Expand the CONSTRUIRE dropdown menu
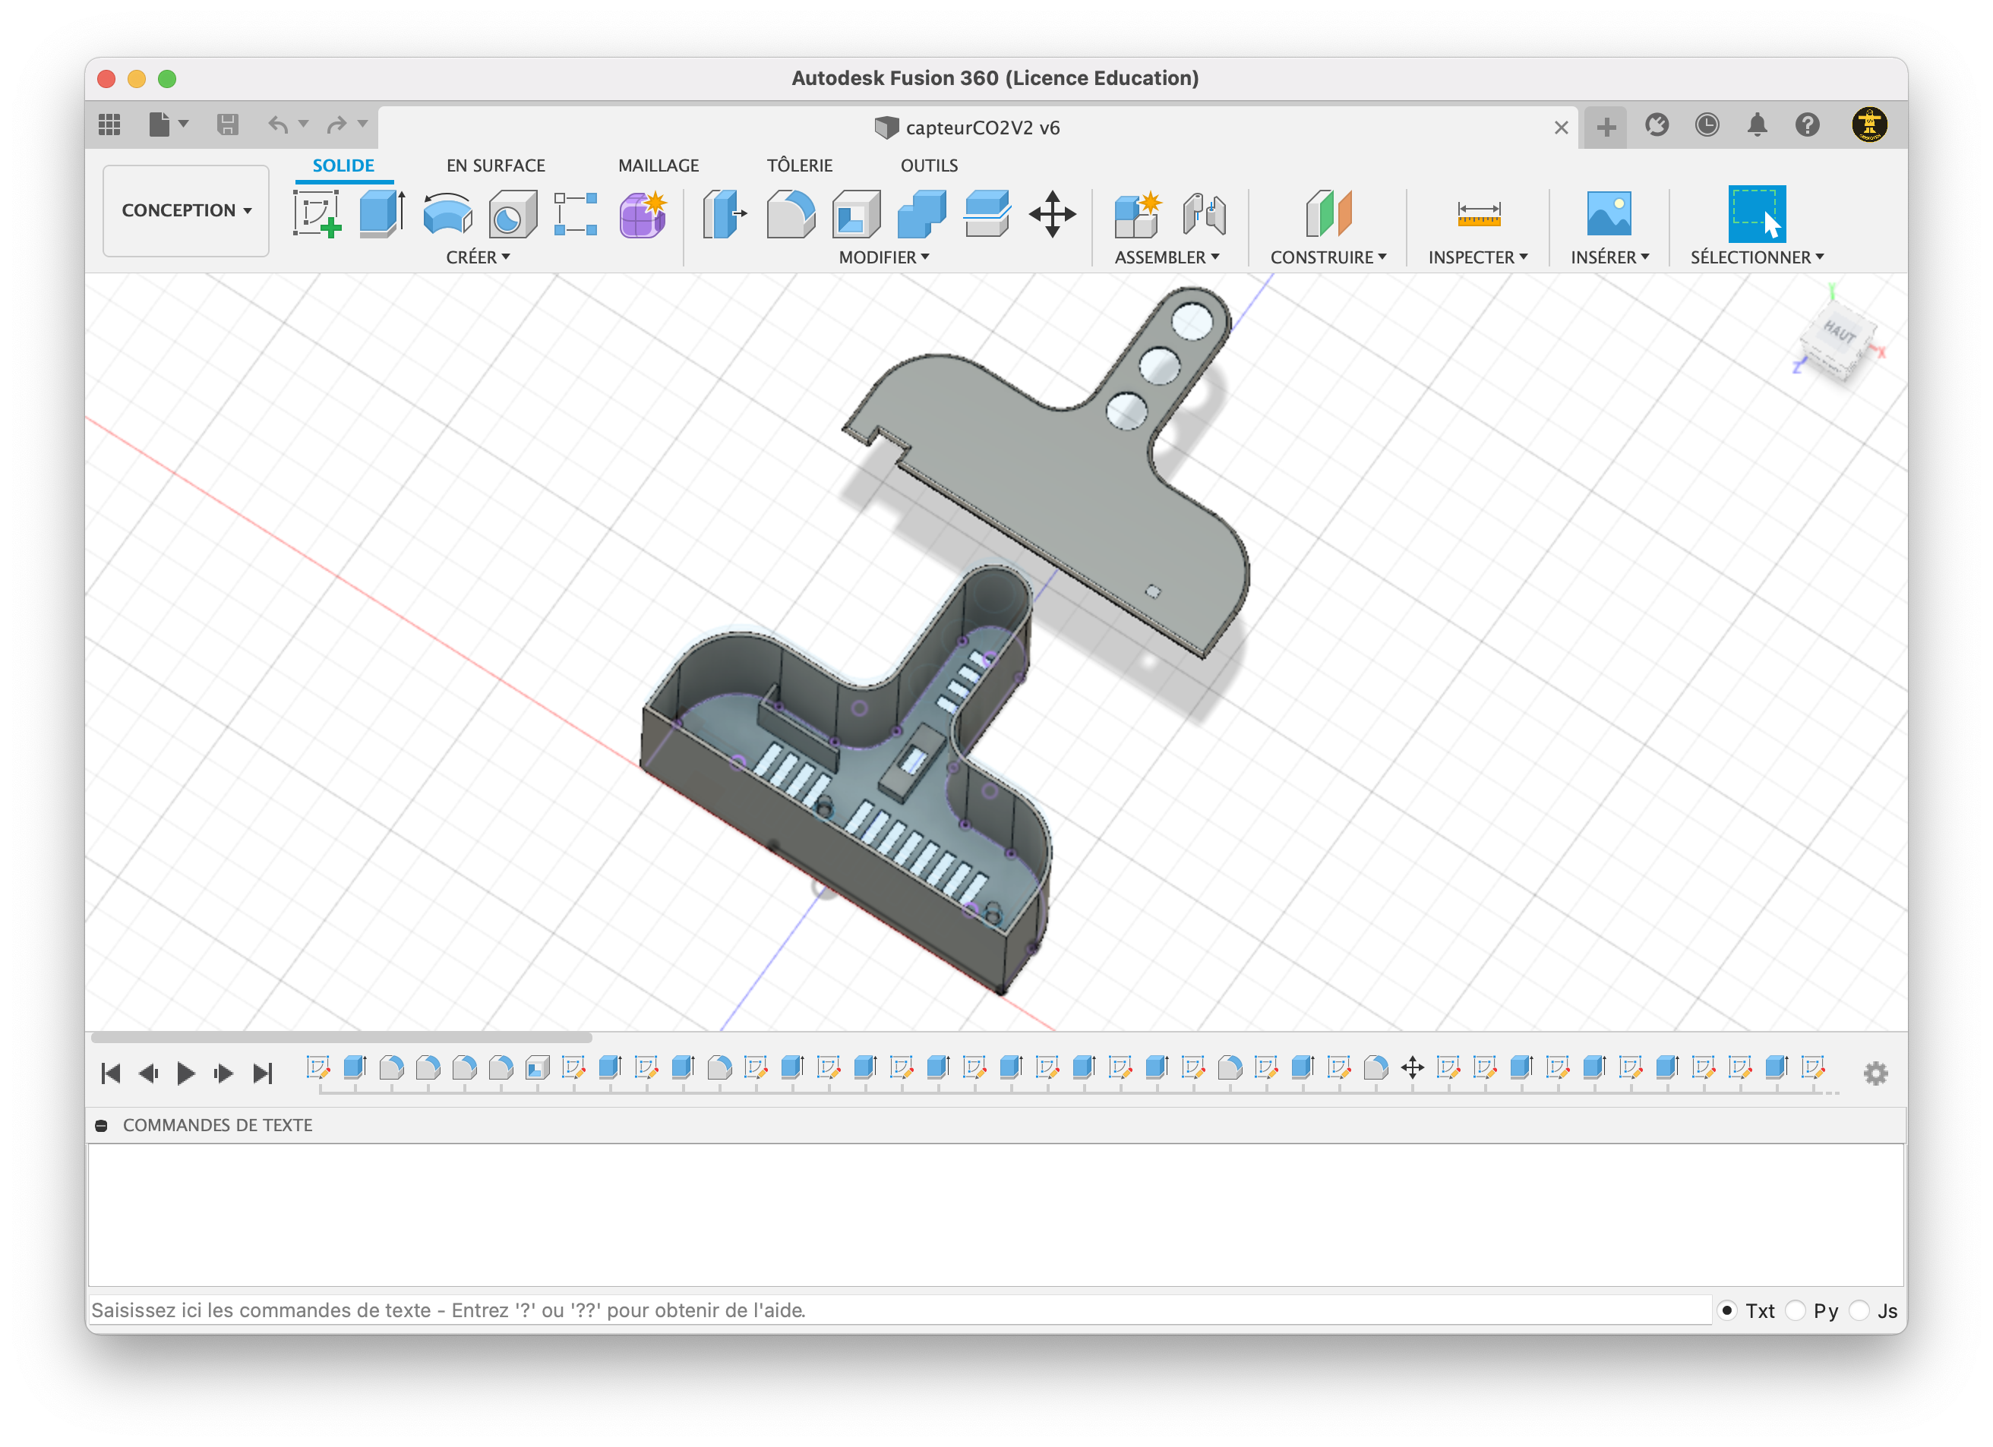The image size is (1993, 1447). tap(1328, 257)
